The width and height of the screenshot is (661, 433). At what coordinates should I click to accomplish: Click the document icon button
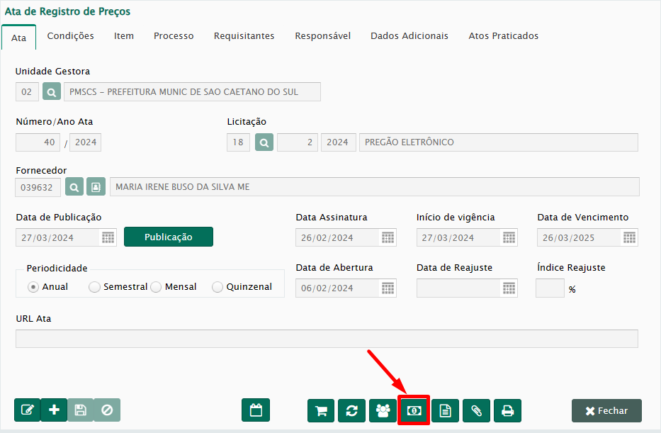point(445,410)
